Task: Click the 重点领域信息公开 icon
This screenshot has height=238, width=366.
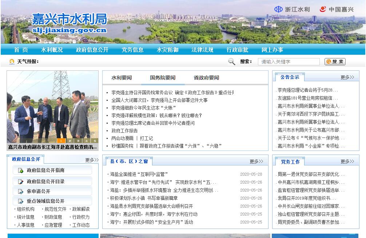Action: click(20, 201)
